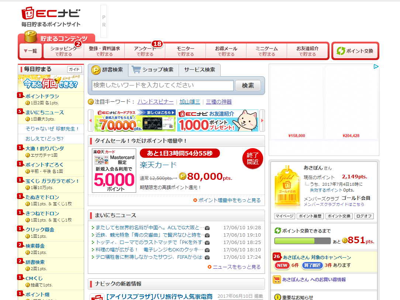Image resolution: width=400 pixels, height=300 pixels.
Task: Open モニターで貯まる menu
Action: [186, 51]
